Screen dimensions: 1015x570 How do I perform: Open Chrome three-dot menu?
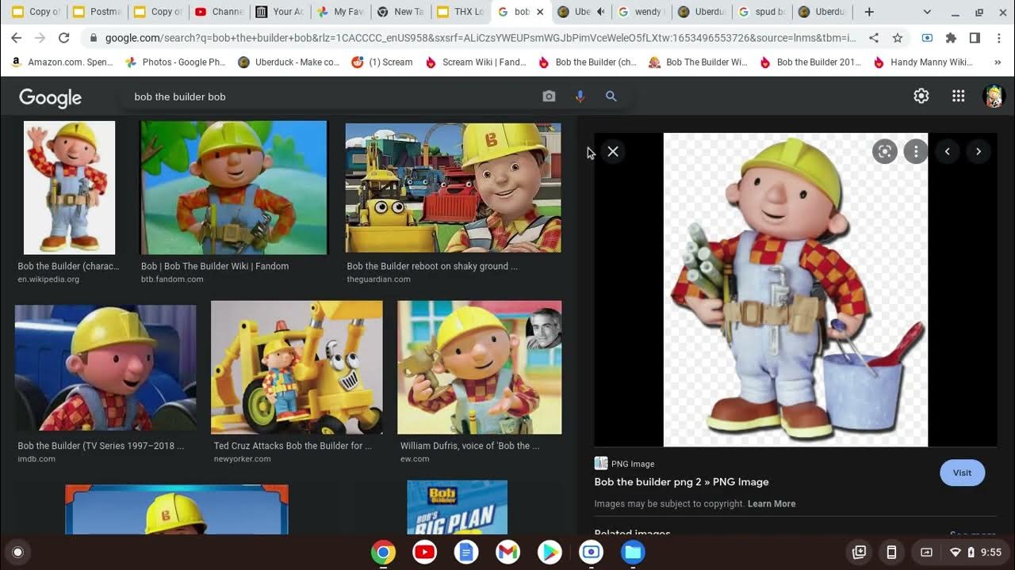(x=998, y=38)
